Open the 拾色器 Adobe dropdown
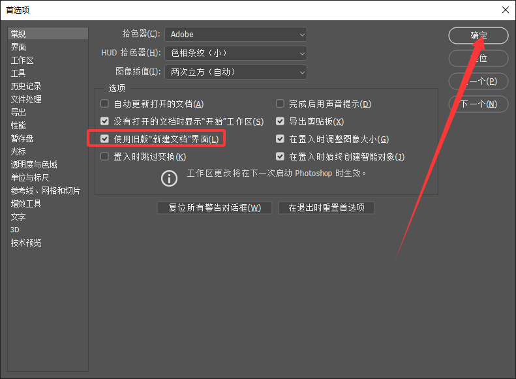The width and height of the screenshot is (516, 379). pyautogui.click(x=235, y=34)
